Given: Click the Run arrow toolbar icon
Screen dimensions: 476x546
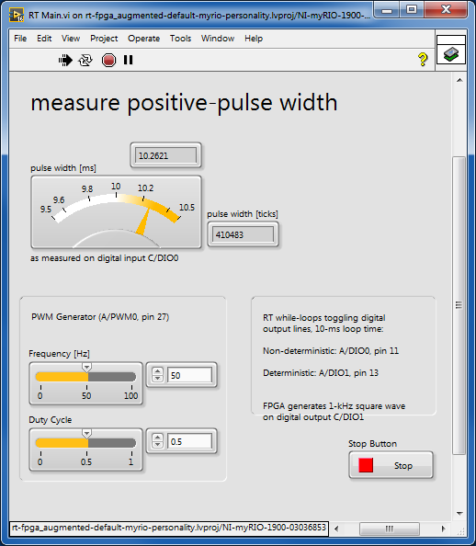Looking at the screenshot, I should pyautogui.click(x=65, y=61).
